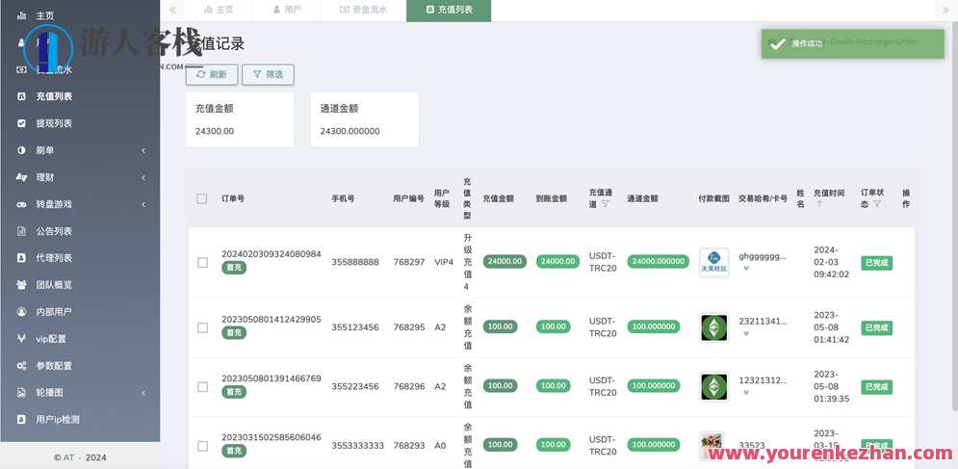Click the 团队概览 people icon
This screenshot has height=469, width=958.
[x=21, y=285]
